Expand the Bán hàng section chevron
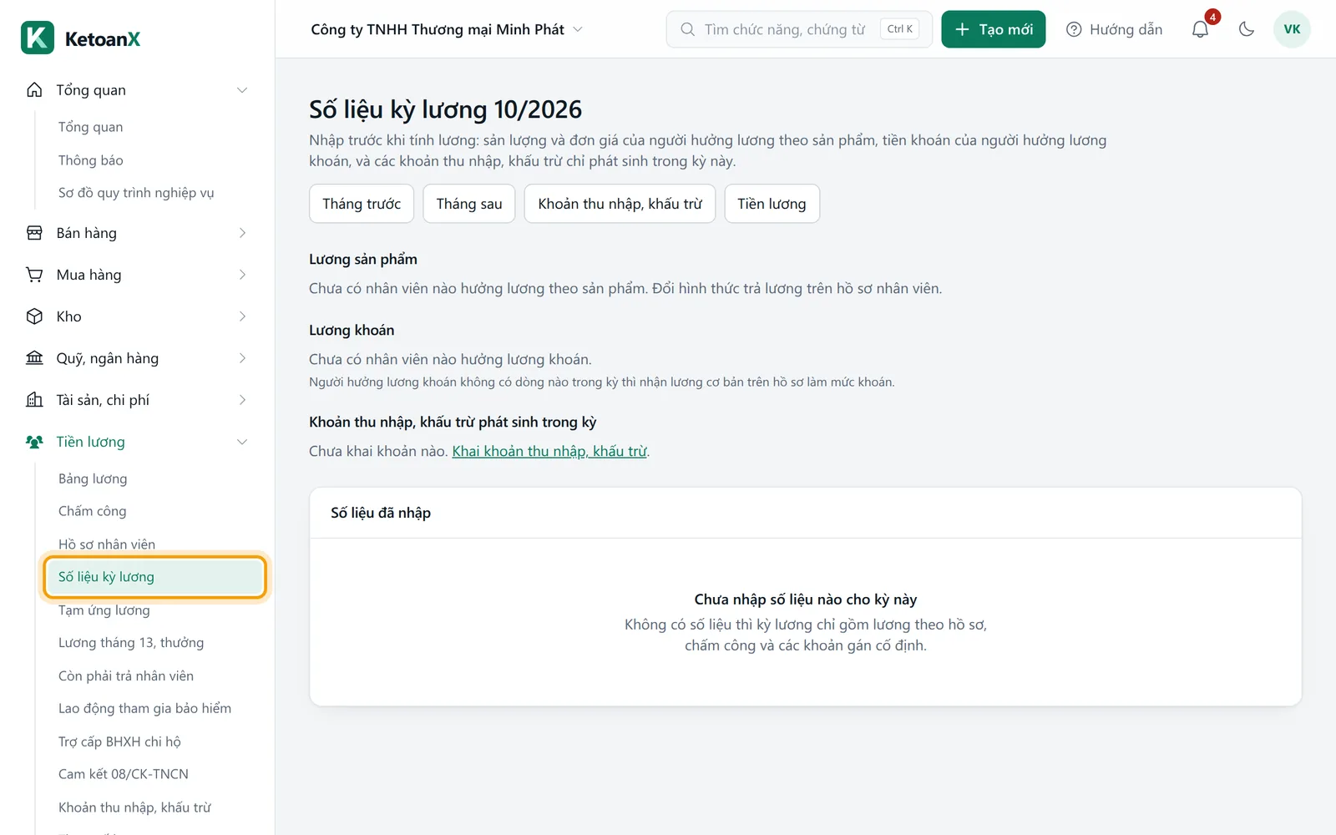Screen dimensions: 1336x835 click(242, 233)
